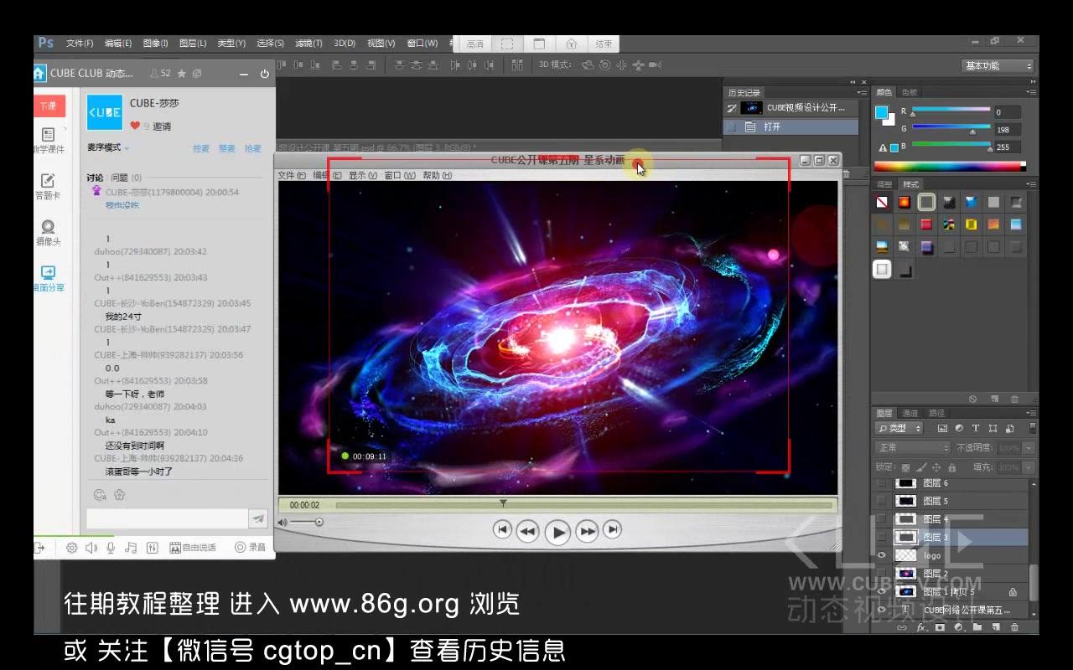Click the 禁麦 link
The image size is (1073, 670).
(227, 148)
